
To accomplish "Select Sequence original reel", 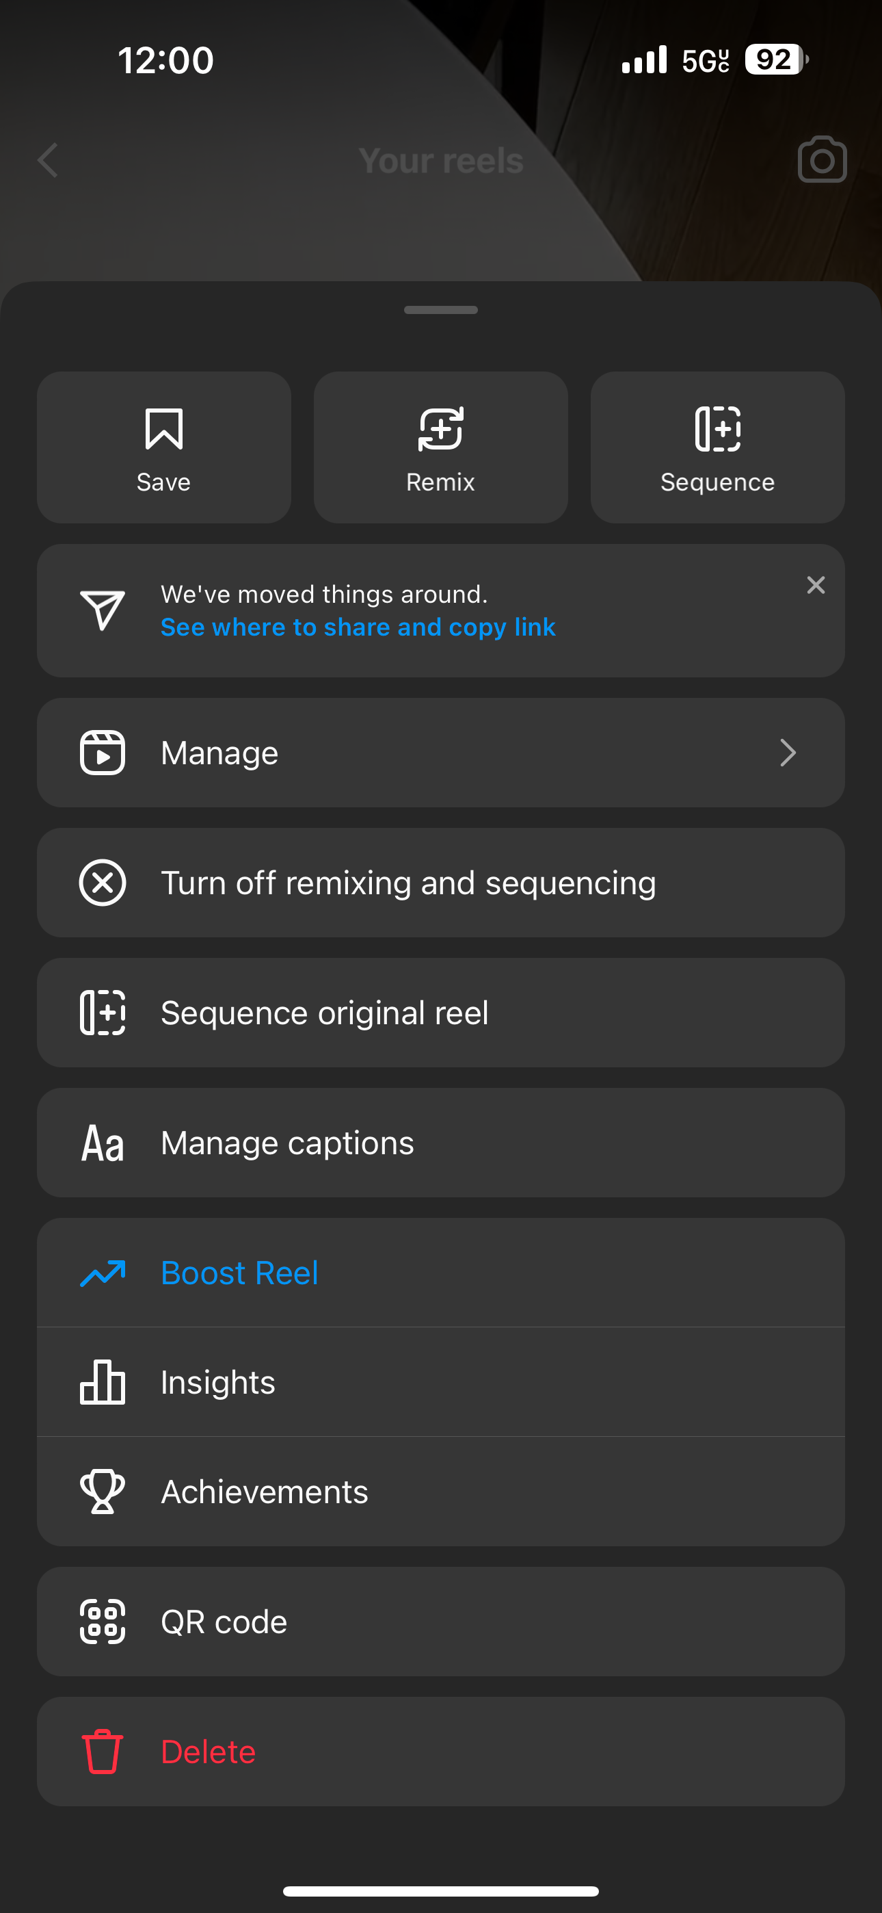I will point(325,1013).
